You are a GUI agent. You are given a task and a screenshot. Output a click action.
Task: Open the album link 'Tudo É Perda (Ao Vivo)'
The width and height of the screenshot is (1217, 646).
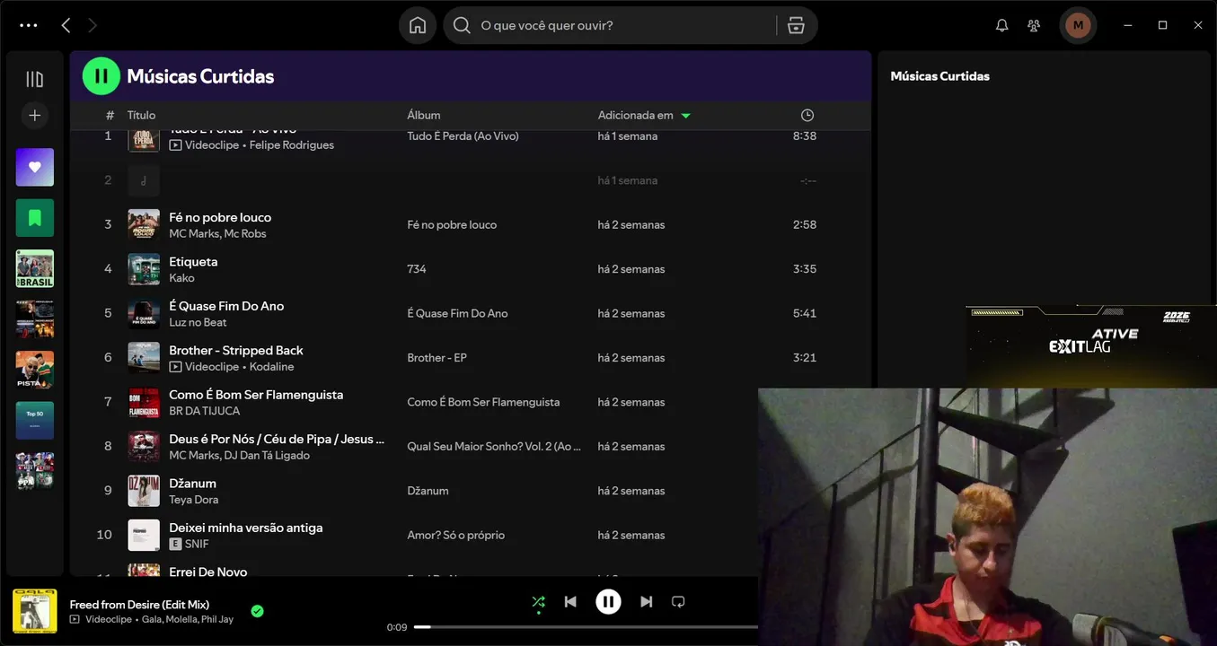[463, 136]
